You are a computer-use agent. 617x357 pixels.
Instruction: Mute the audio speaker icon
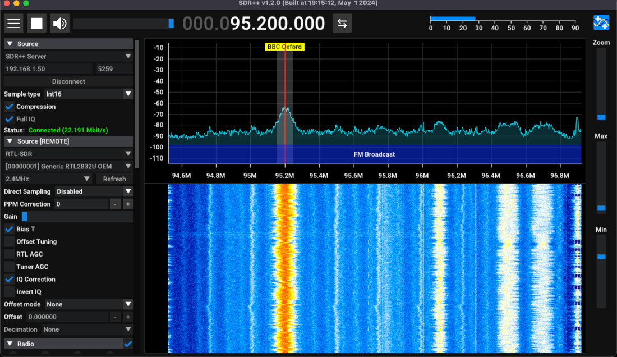point(60,23)
